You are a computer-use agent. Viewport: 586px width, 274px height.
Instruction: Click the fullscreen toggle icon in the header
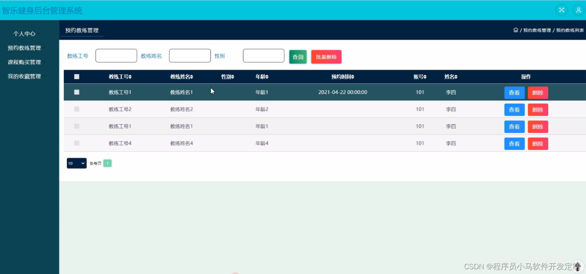coord(562,10)
